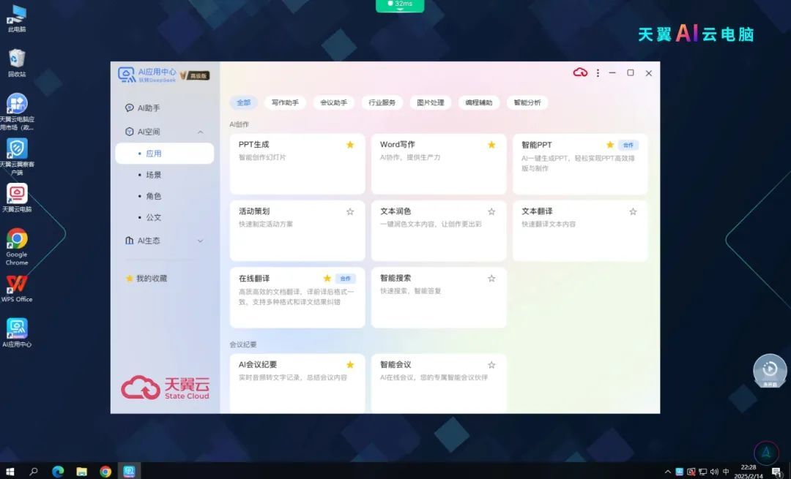Click the 中 input method indicator
Screen dimensions: 791x479
[726, 472]
